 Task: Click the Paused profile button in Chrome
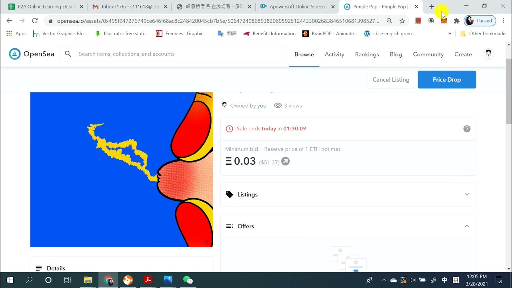[480, 21]
